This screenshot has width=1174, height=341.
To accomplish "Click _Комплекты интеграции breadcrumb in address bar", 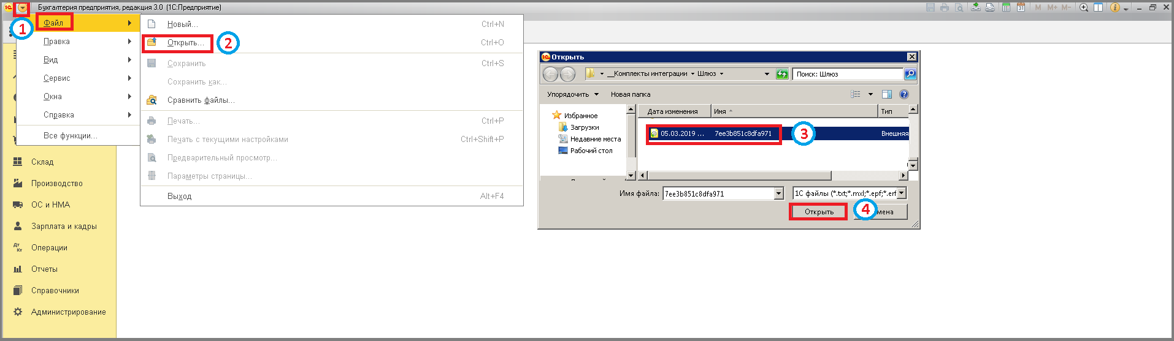I will coord(647,73).
